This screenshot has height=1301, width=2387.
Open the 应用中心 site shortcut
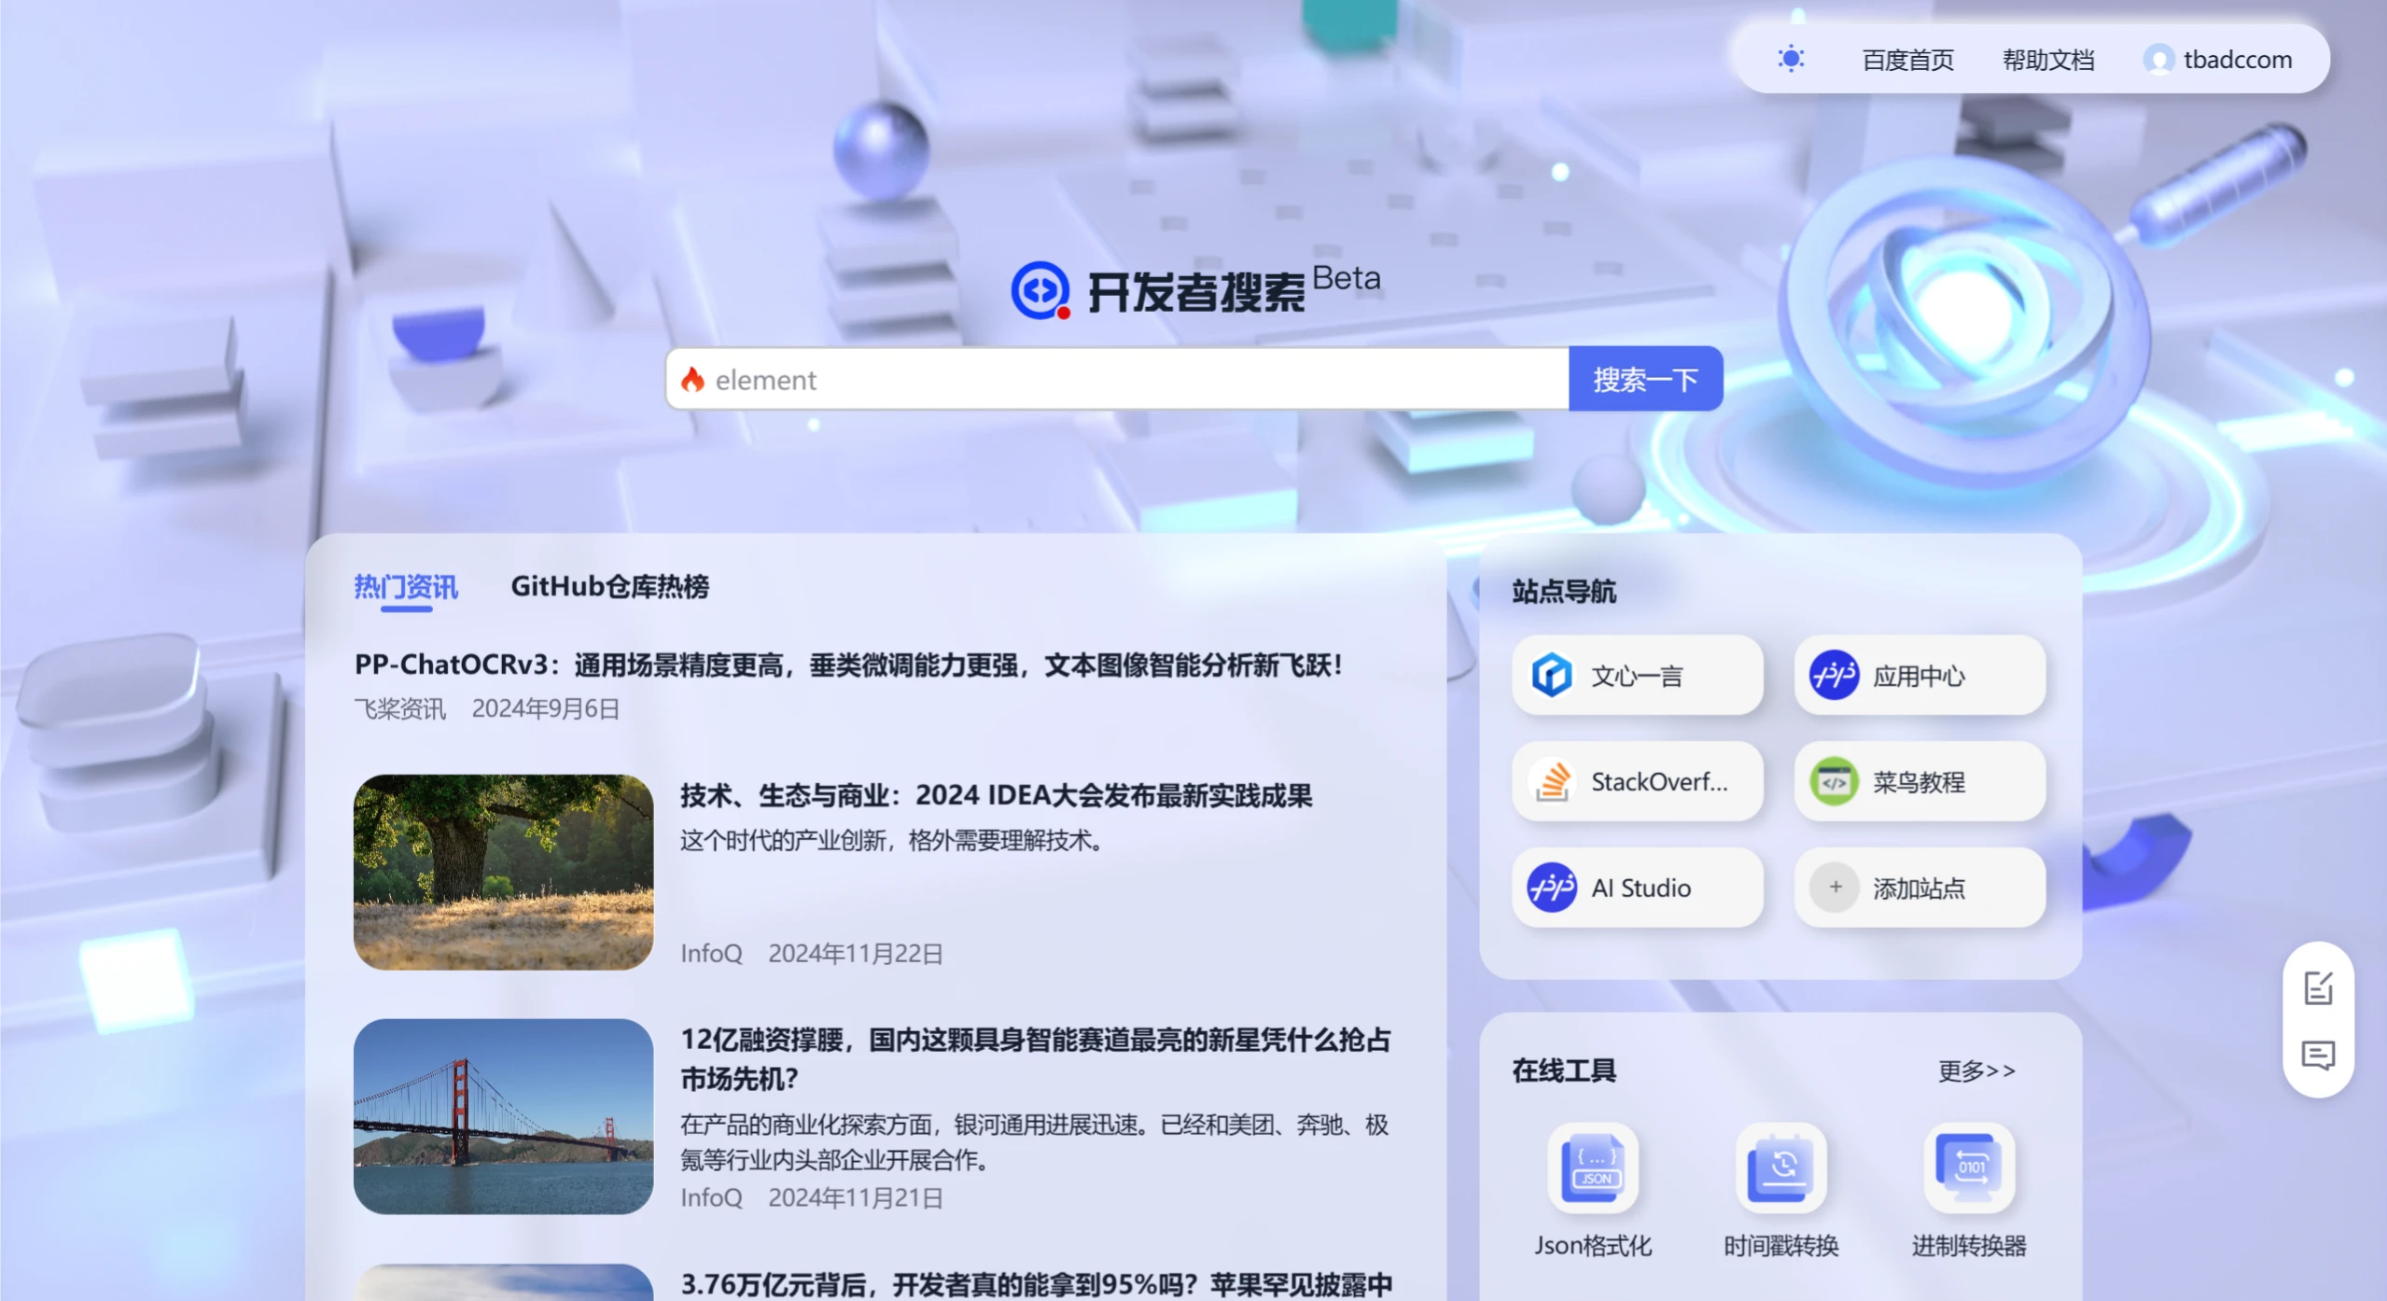click(1918, 675)
